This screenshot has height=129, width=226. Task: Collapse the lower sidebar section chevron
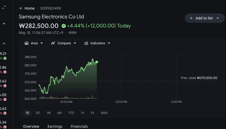point(4,44)
